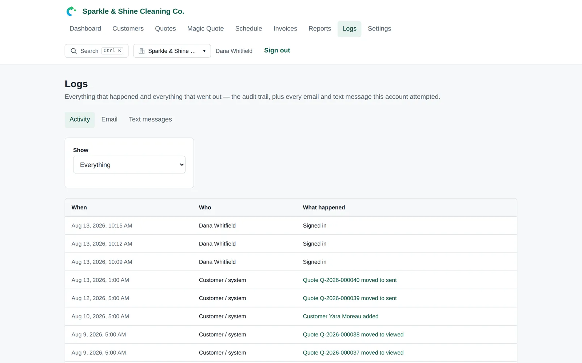Open Settings from the top navigation

(x=379, y=29)
